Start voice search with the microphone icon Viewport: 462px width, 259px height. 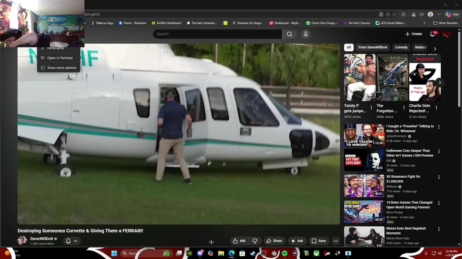tap(306, 34)
